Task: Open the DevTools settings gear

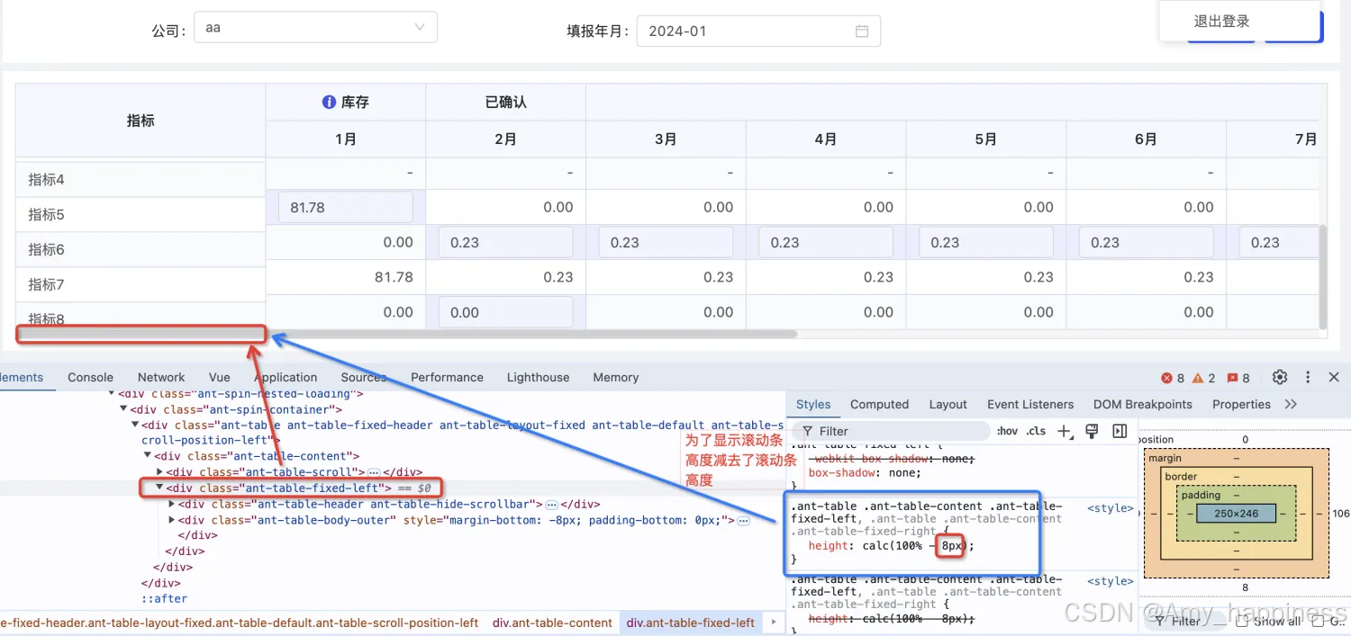Action: [1280, 378]
